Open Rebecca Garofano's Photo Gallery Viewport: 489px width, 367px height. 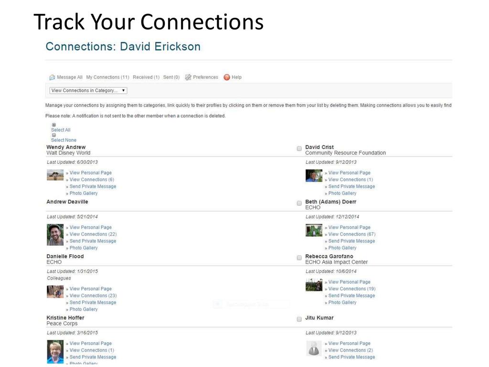click(x=342, y=302)
